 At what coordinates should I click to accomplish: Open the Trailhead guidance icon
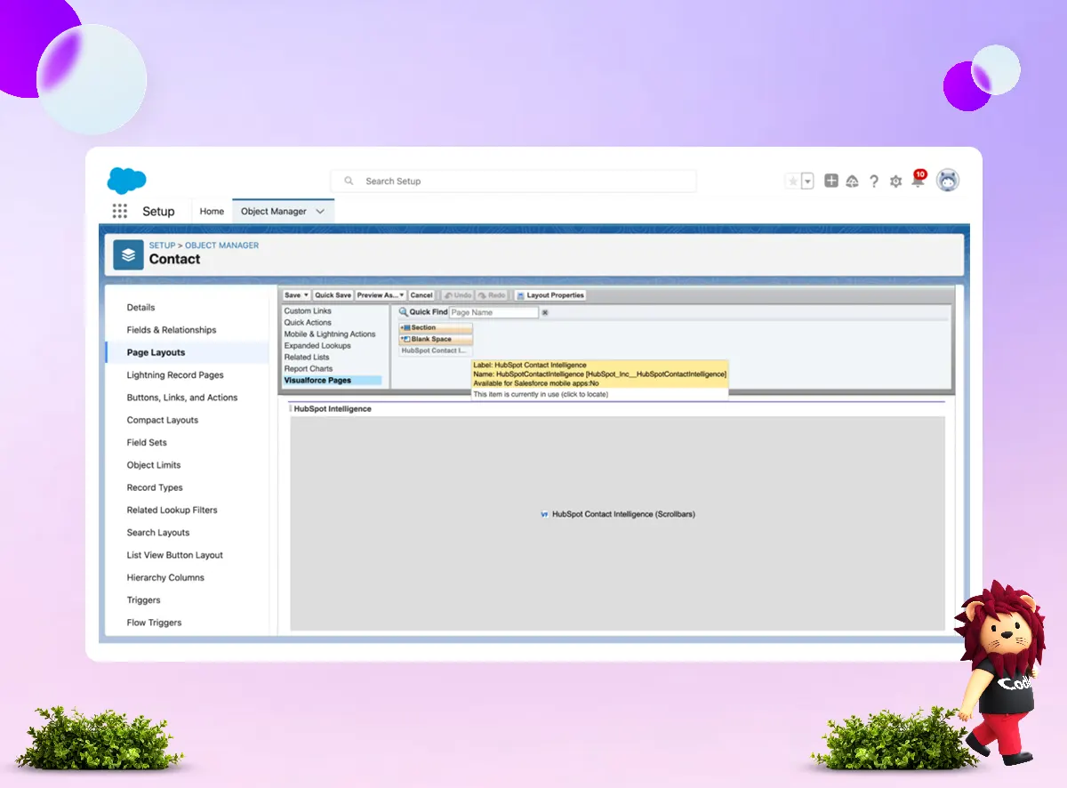(x=852, y=181)
